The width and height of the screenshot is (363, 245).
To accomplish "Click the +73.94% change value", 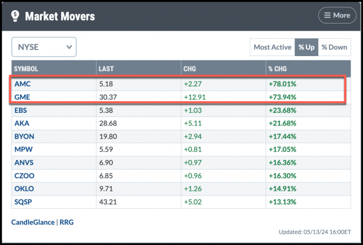I will click(283, 97).
